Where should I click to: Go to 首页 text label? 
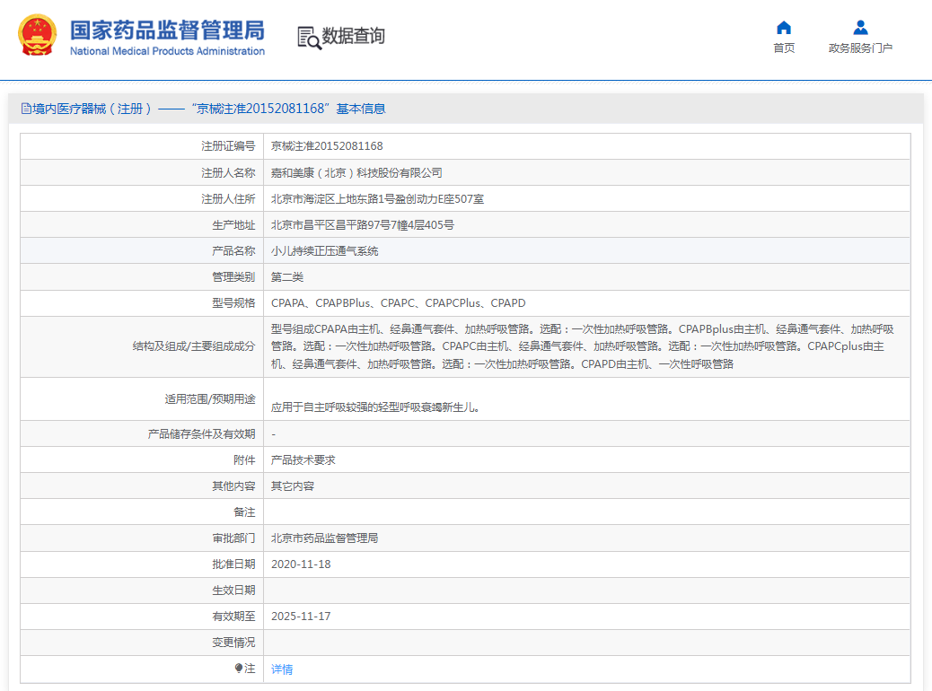pyautogui.click(x=784, y=48)
